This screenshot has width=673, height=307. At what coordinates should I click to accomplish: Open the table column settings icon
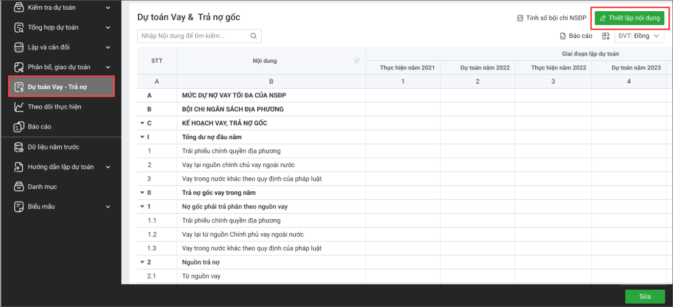click(x=606, y=36)
